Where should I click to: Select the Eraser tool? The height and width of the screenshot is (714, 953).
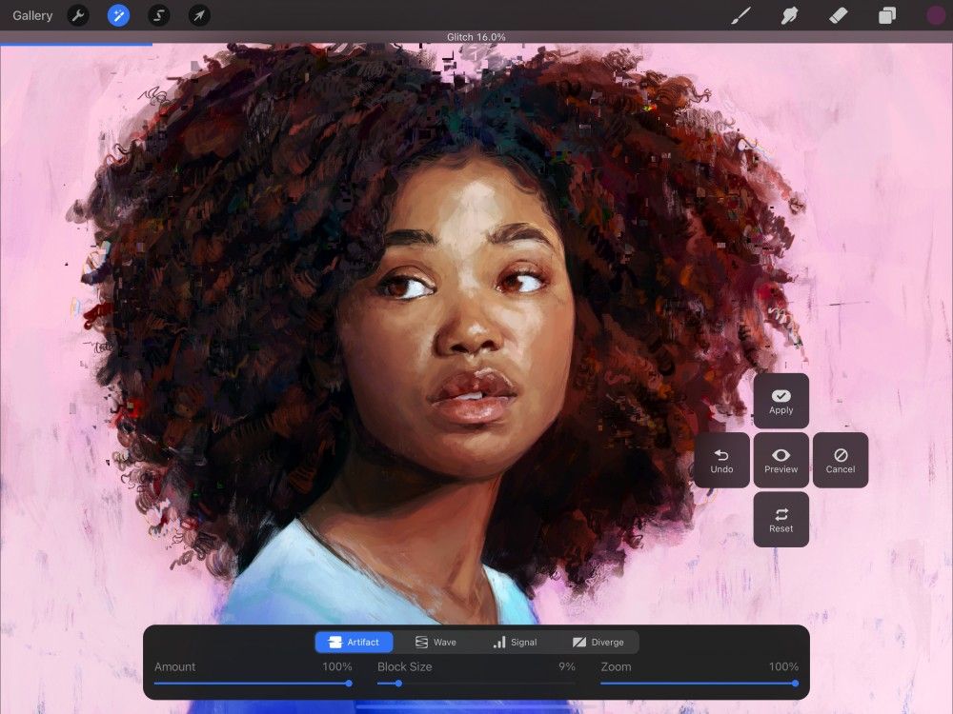click(838, 15)
